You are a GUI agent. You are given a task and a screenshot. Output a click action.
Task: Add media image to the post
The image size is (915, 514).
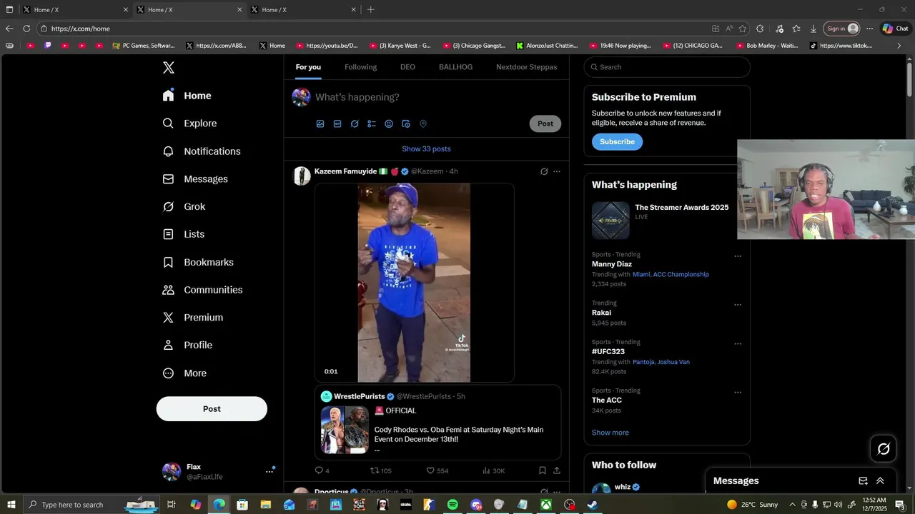pos(320,124)
